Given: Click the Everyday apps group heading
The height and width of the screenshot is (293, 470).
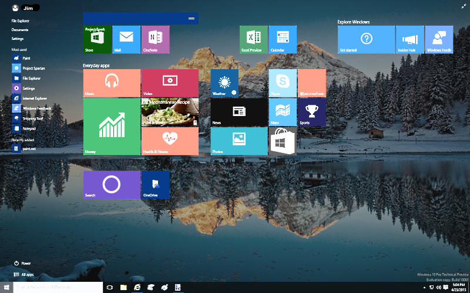Looking at the screenshot, I should (x=96, y=66).
